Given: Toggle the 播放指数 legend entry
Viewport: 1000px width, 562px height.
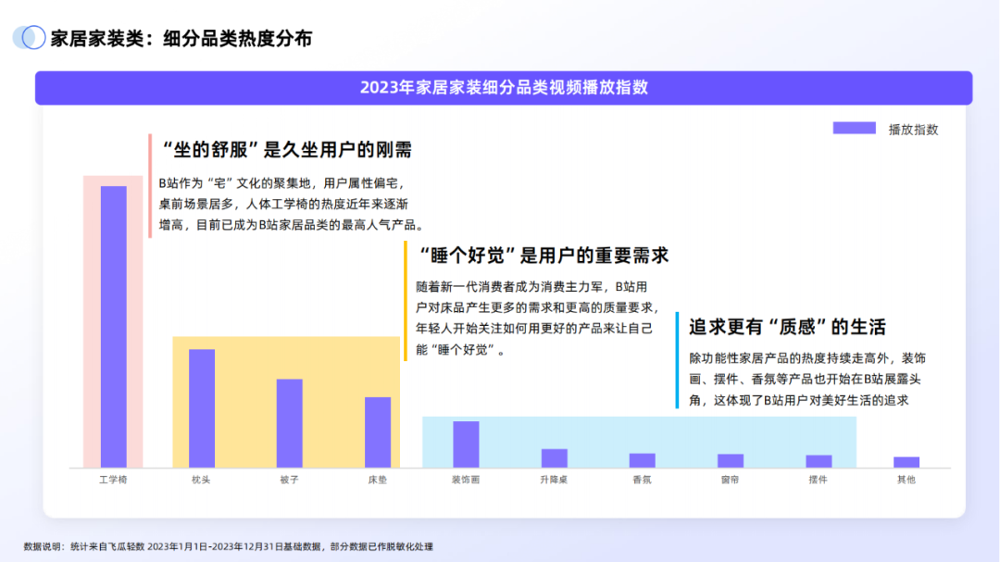Looking at the screenshot, I should coord(914,130).
